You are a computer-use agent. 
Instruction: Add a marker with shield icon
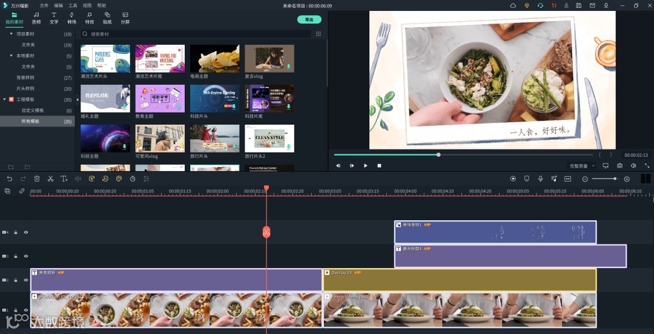[526, 178]
